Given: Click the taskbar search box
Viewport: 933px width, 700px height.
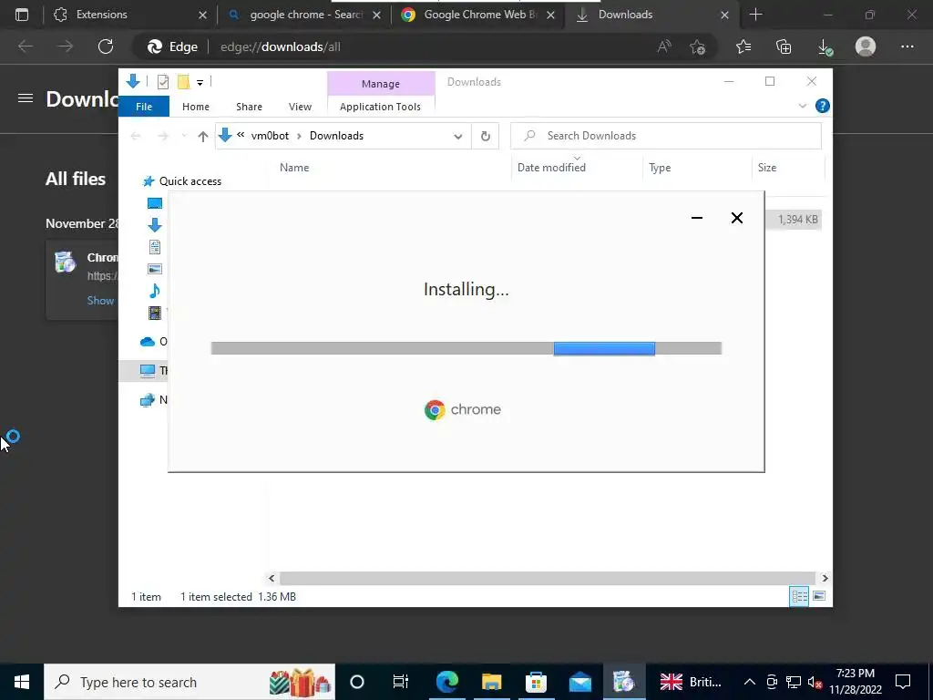Looking at the screenshot, I should [x=190, y=682].
